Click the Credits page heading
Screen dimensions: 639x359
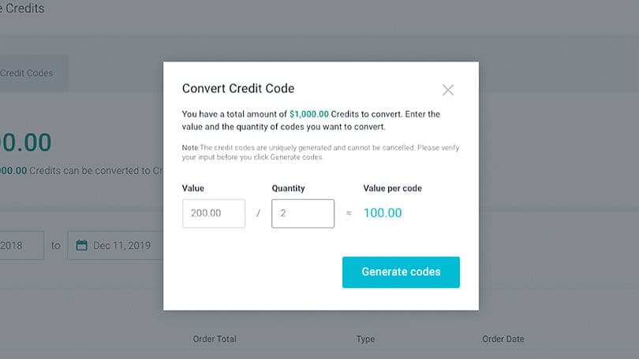point(24,9)
